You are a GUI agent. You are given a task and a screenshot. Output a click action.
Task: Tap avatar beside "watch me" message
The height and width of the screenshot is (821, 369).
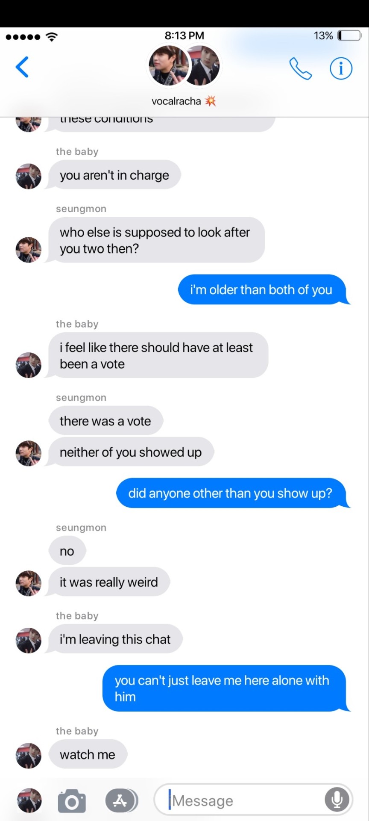pyautogui.click(x=29, y=756)
